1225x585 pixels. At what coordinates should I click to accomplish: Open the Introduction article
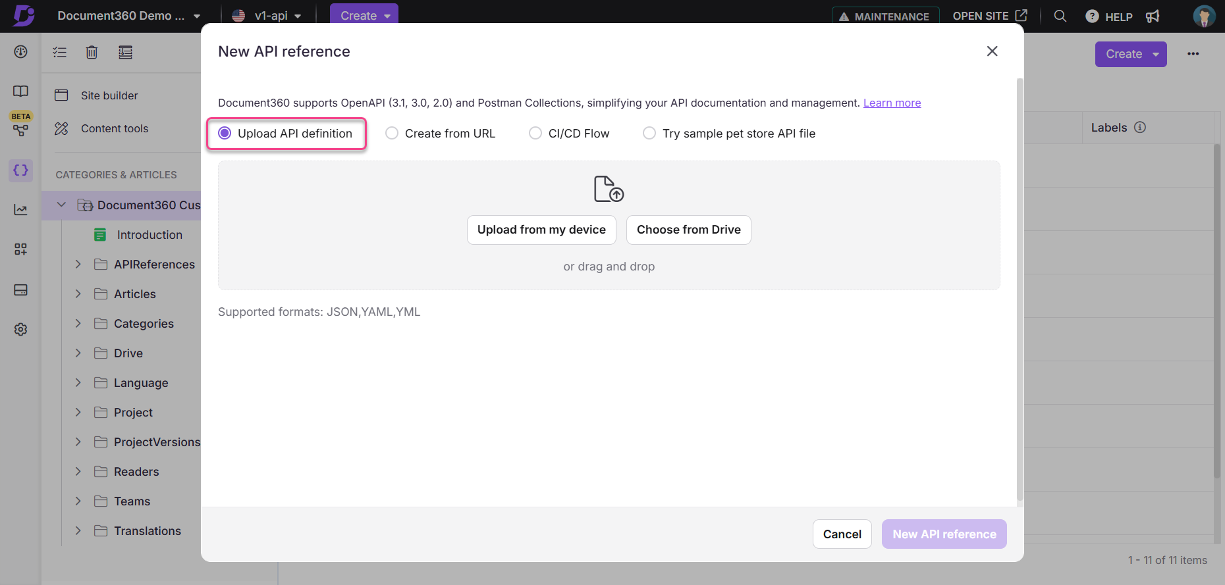pos(150,235)
